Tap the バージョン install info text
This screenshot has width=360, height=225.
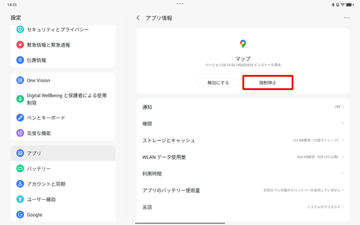[x=243, y=65]
